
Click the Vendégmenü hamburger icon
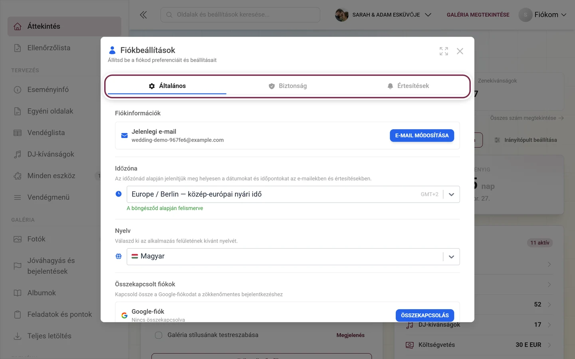tap(18, 197)
